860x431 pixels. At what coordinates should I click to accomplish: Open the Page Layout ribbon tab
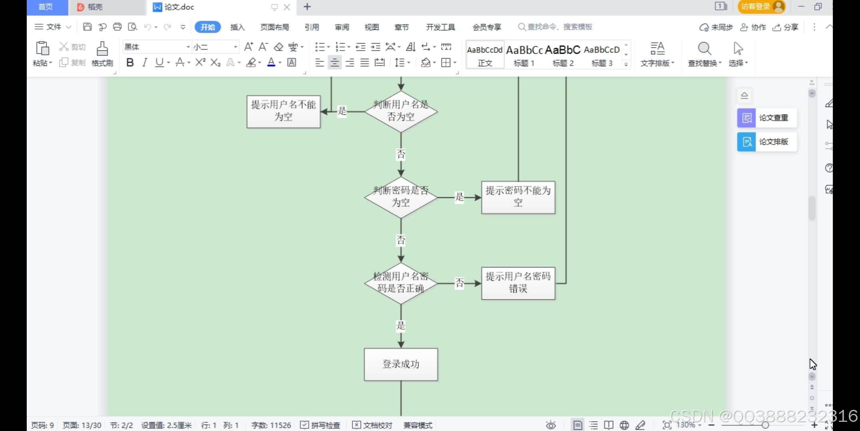pos(275,27)
